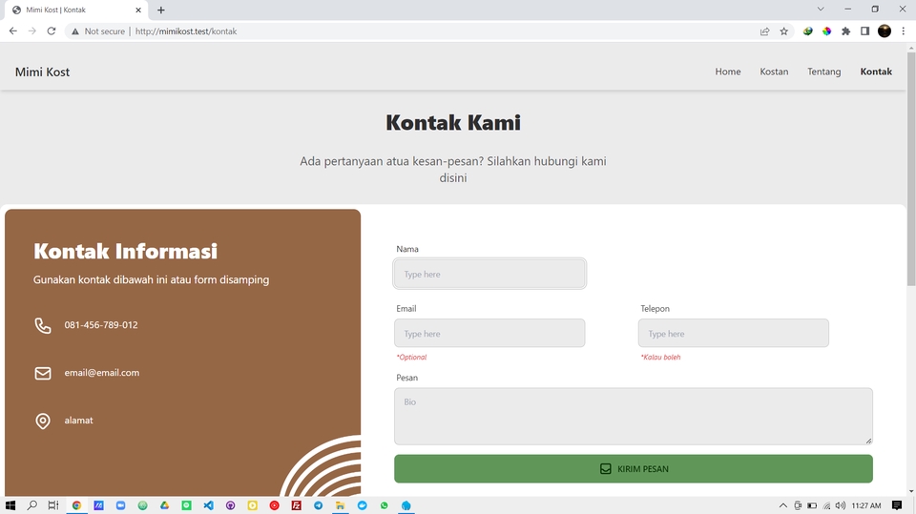The image size is (916, 514).
Task: Open the Windows Start menu
Action: 10,505
